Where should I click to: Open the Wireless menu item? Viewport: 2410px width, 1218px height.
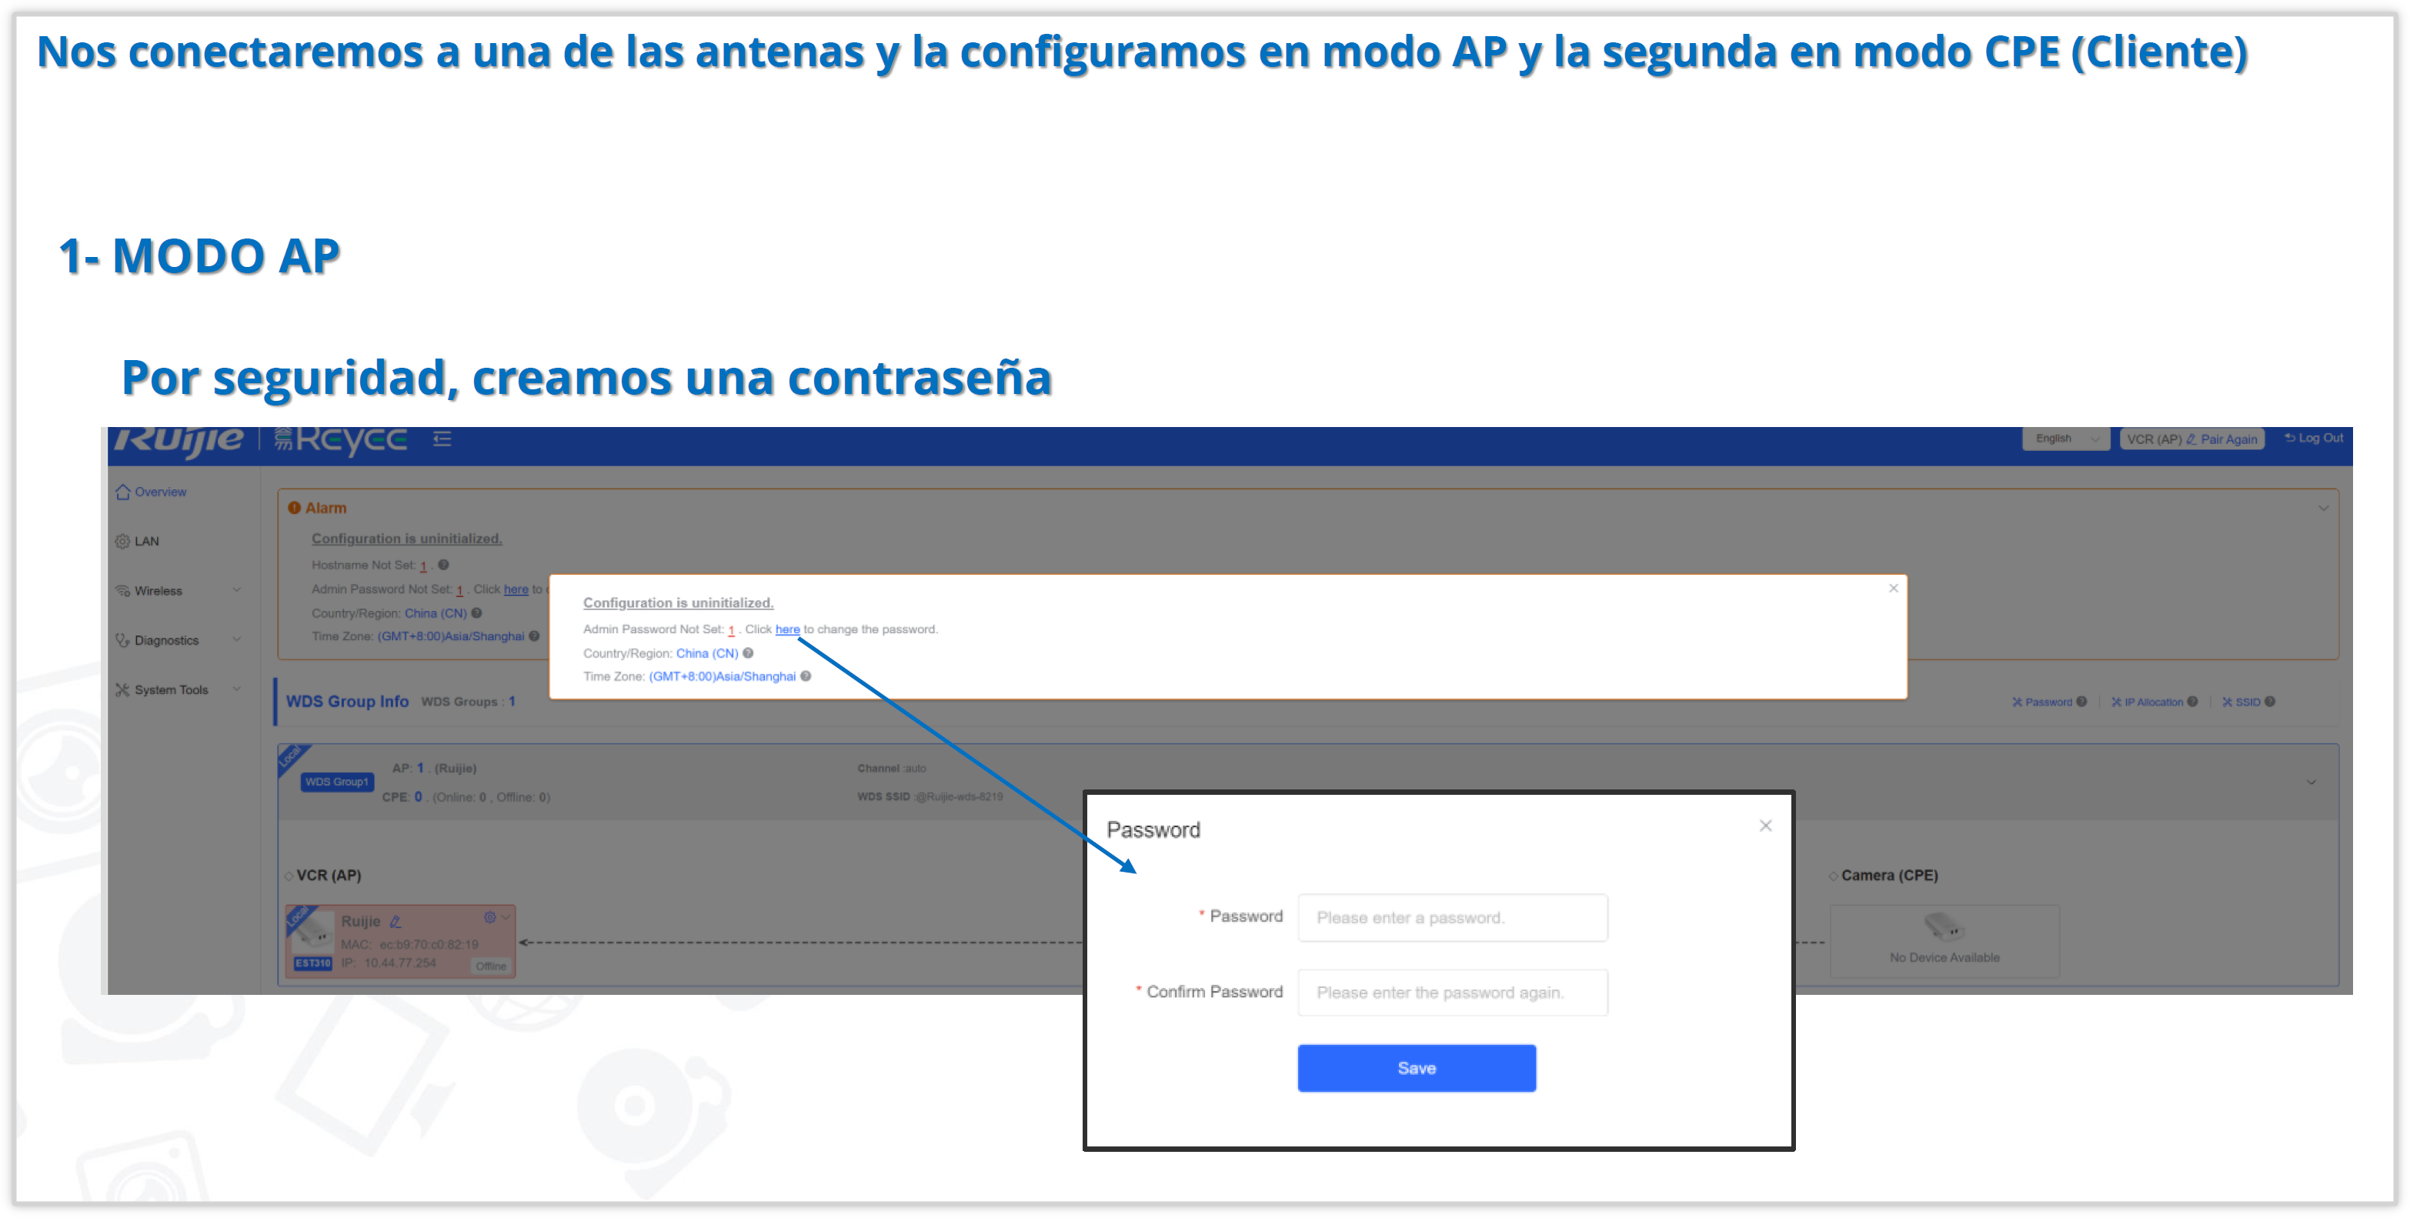(149, 591)
